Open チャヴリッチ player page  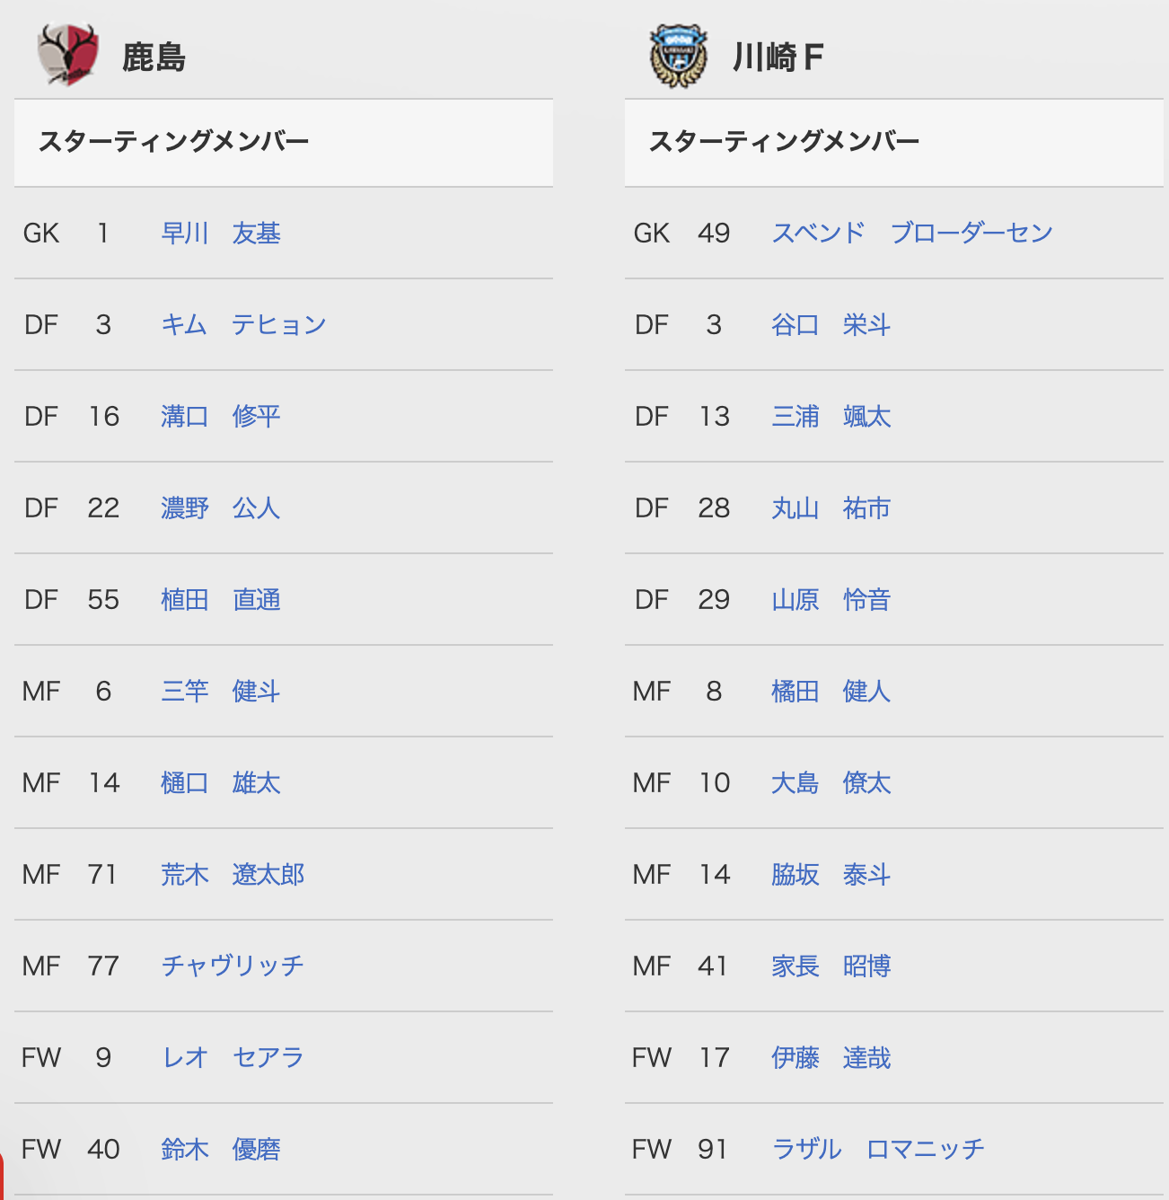[x=233, y=966]
